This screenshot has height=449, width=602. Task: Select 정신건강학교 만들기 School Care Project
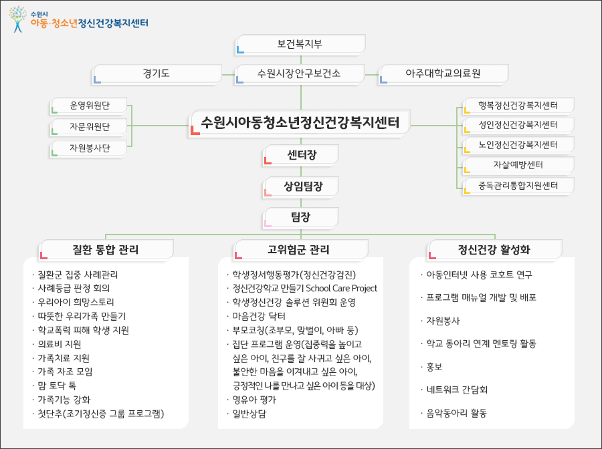tap(302, 289)
